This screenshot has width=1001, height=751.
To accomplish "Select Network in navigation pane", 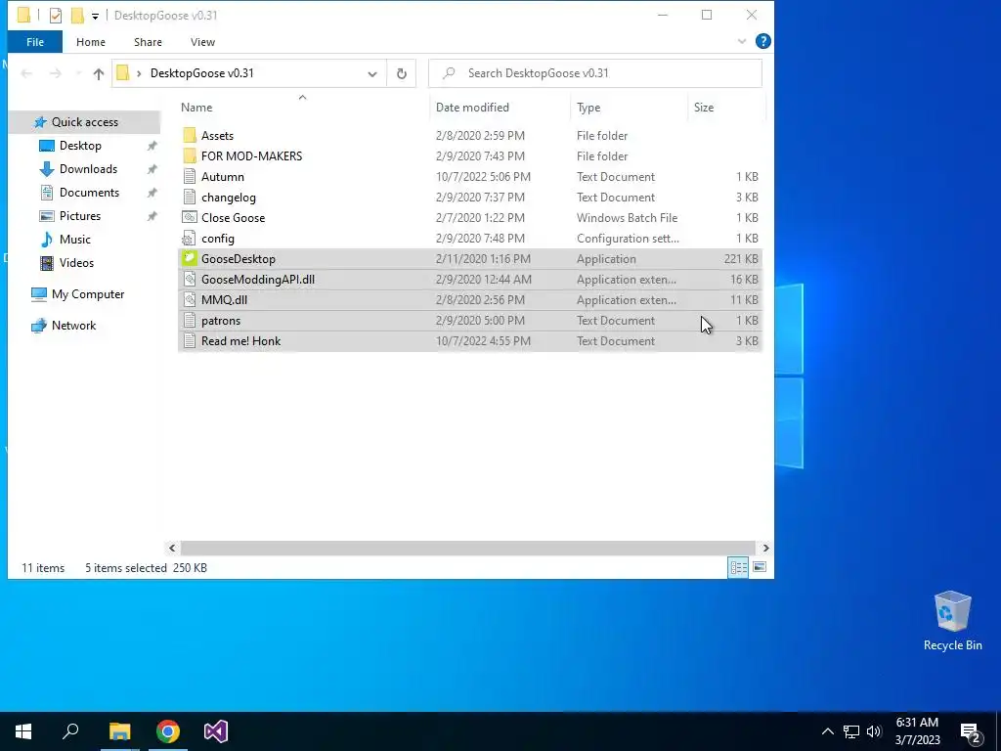I will point(73,326).
